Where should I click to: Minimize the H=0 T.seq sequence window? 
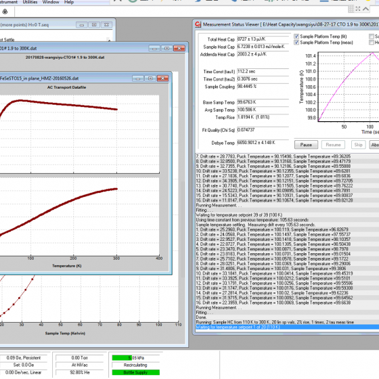point(82,24)
